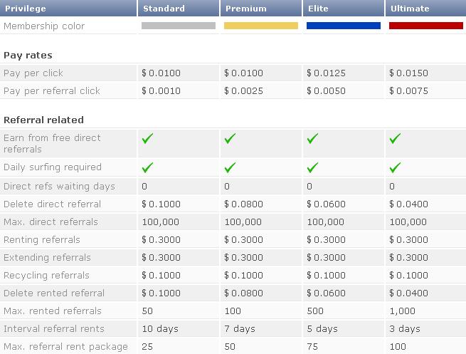Click the 'Pay per click' row label
466x354 pixels.
33,73
